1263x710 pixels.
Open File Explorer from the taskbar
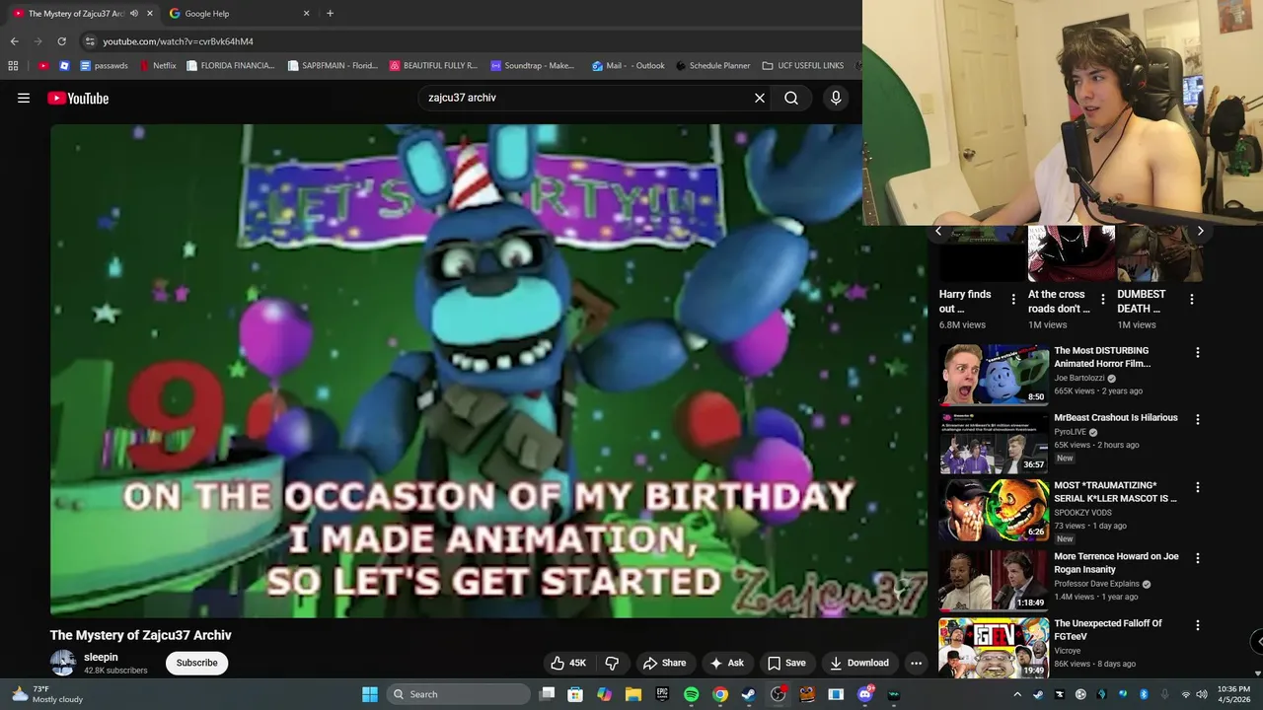pos(632,694)
